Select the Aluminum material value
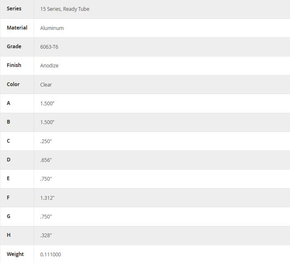Viewport: 290px width, 263px height. (52, 28)
